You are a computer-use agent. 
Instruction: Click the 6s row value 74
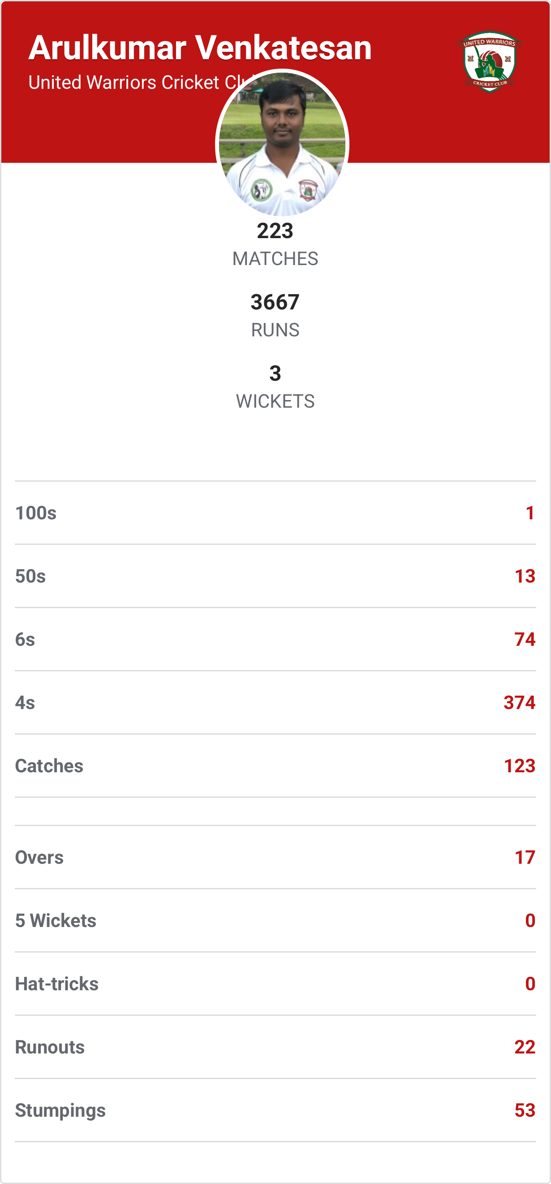525,640
